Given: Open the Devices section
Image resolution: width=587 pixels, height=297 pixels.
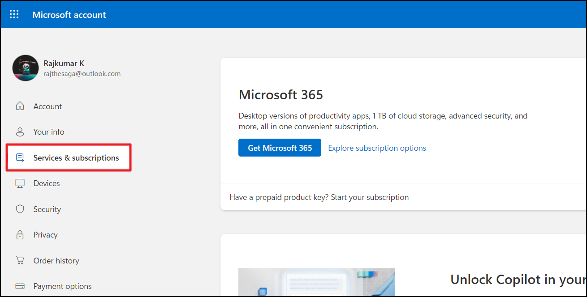Looking at the screenshot, I should click(47, 183).
